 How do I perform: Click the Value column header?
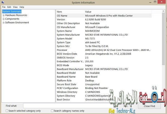[x=118, y=12]
